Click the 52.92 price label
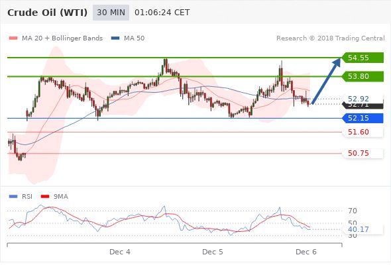This screenshot has width=391, height=265. pos(359,99)
